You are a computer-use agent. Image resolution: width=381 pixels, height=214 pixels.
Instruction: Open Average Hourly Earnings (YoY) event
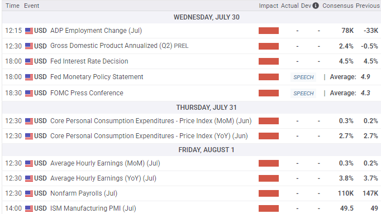point(103,178)
